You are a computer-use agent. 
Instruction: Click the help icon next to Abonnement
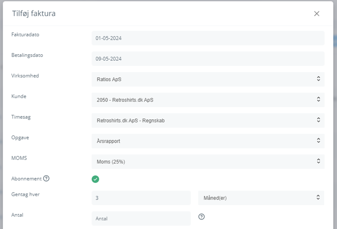pyautogui.click(x=46, y=179)
